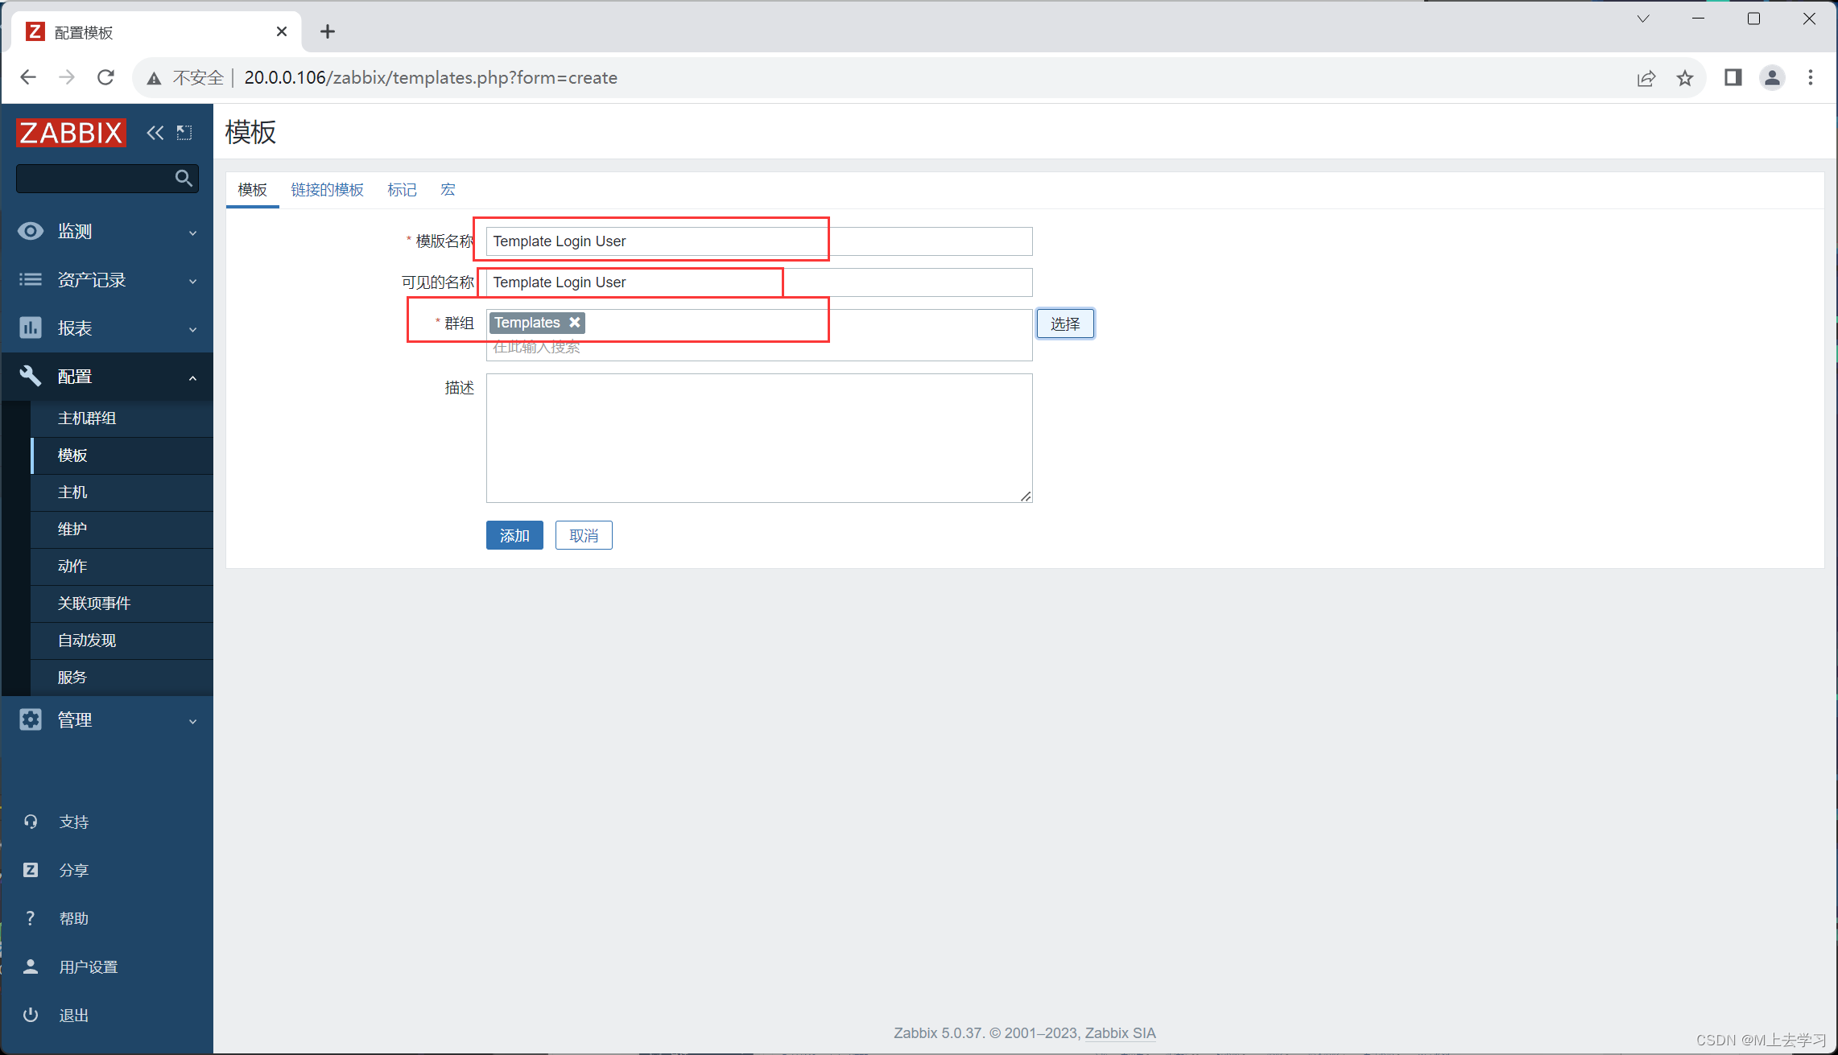The image size is (1838, 1055).
Task: Remove the Templates group tag
Action: tap(575, 322)
